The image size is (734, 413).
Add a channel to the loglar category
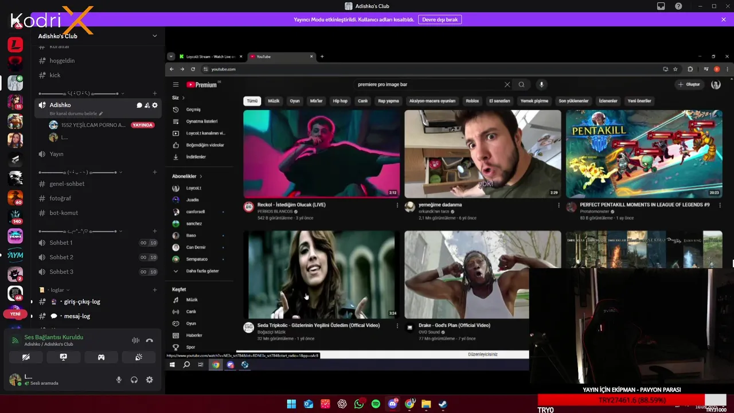(x=155, y=290)
